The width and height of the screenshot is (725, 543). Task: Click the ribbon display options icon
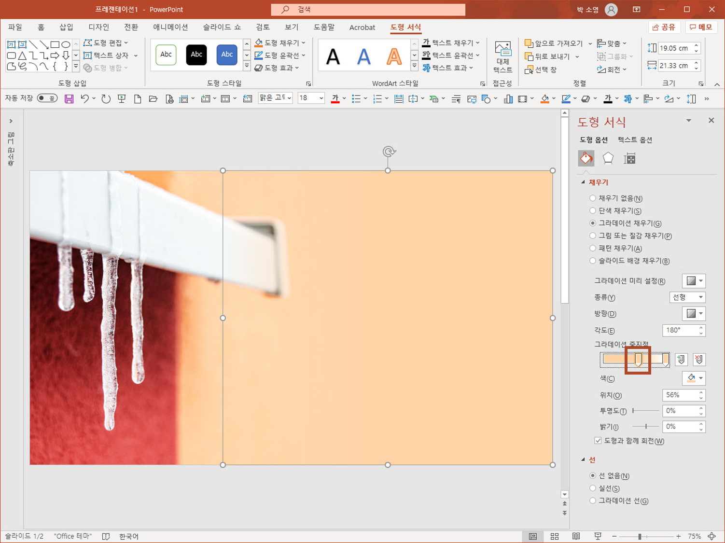pyautogui.click(x=637, y=9)
